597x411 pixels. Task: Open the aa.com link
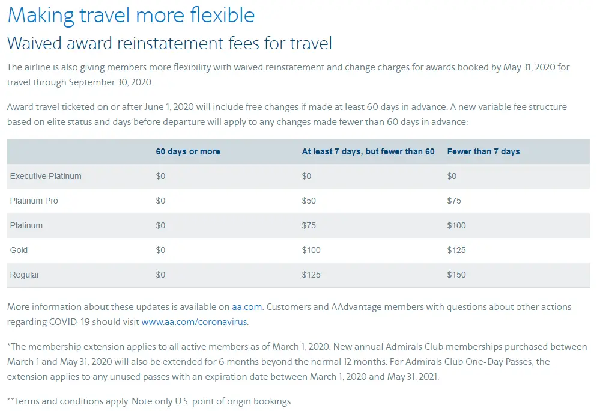tap(247, 307)
